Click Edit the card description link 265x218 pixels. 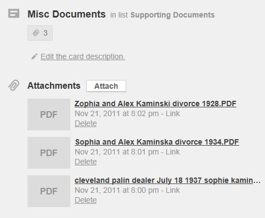coord(83,56)
